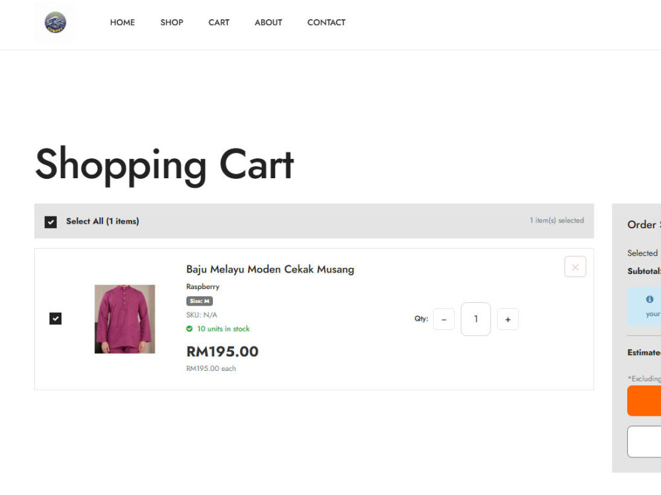Click the Size: M badge
Viewport: 661px width, 495px height.
point(200,301)
